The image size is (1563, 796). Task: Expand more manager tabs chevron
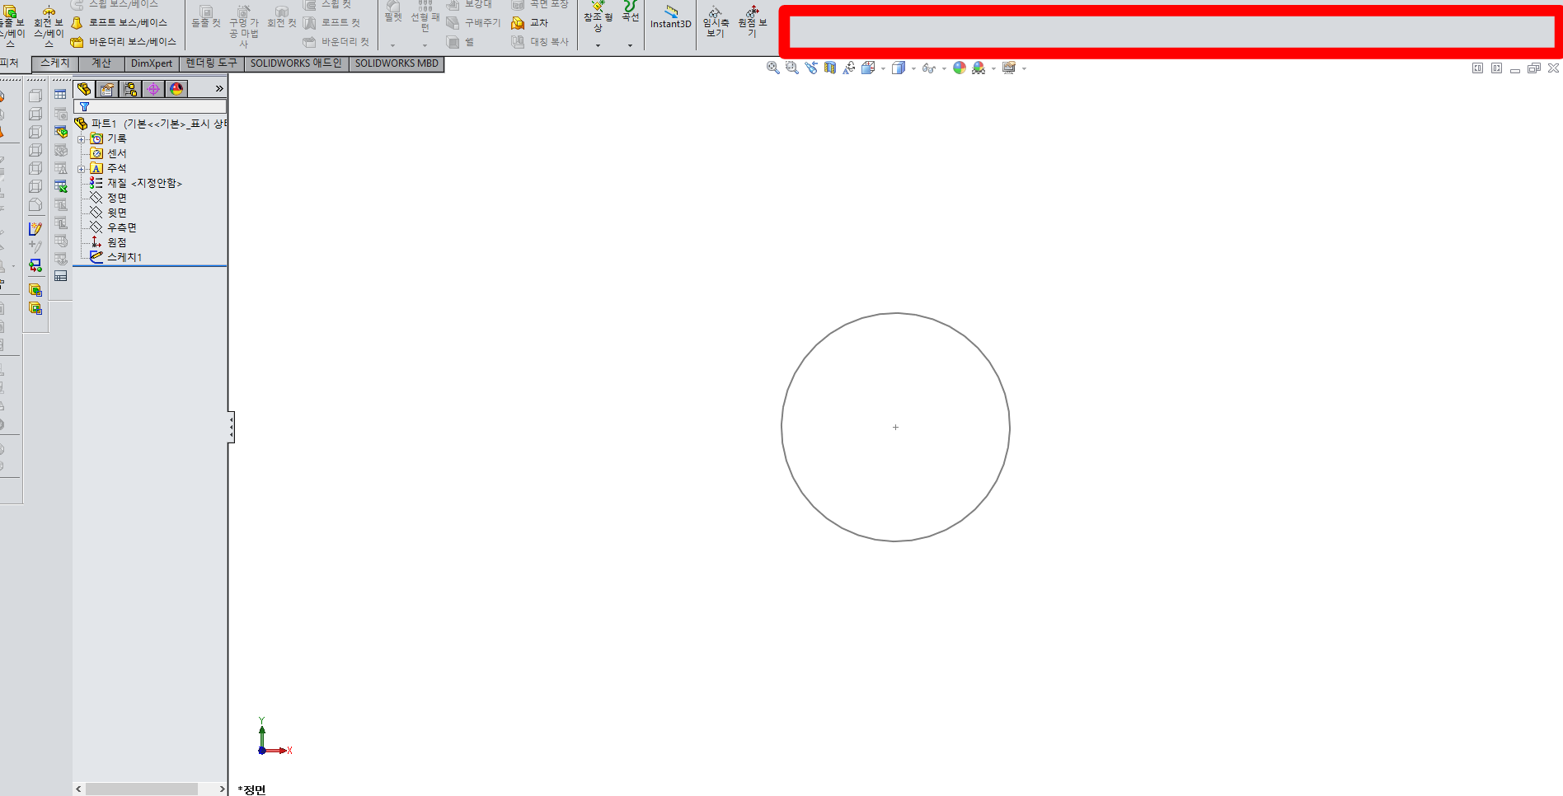pos(219,89)
